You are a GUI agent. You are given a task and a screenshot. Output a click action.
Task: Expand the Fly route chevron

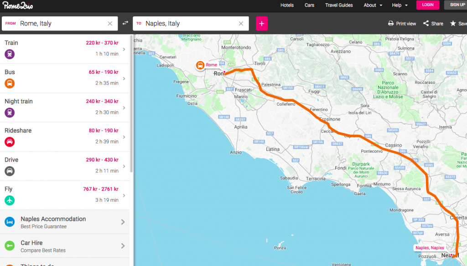tap(124, 195)
